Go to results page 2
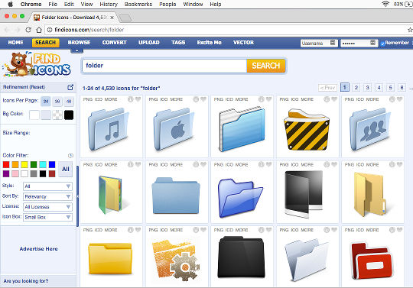The height and width of the screenshot is (288, 413). (x=356, y=87)
